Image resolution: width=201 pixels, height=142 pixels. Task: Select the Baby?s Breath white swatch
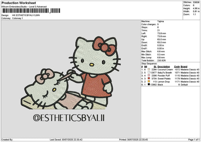tap(149, 72)
